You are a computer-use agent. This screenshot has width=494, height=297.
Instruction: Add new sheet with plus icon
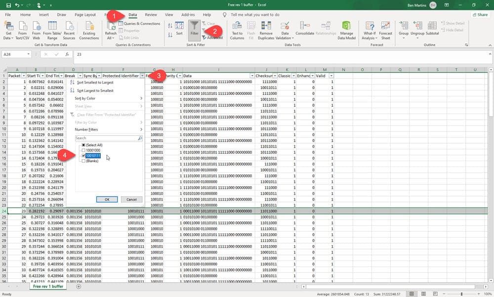pos(79,287)
